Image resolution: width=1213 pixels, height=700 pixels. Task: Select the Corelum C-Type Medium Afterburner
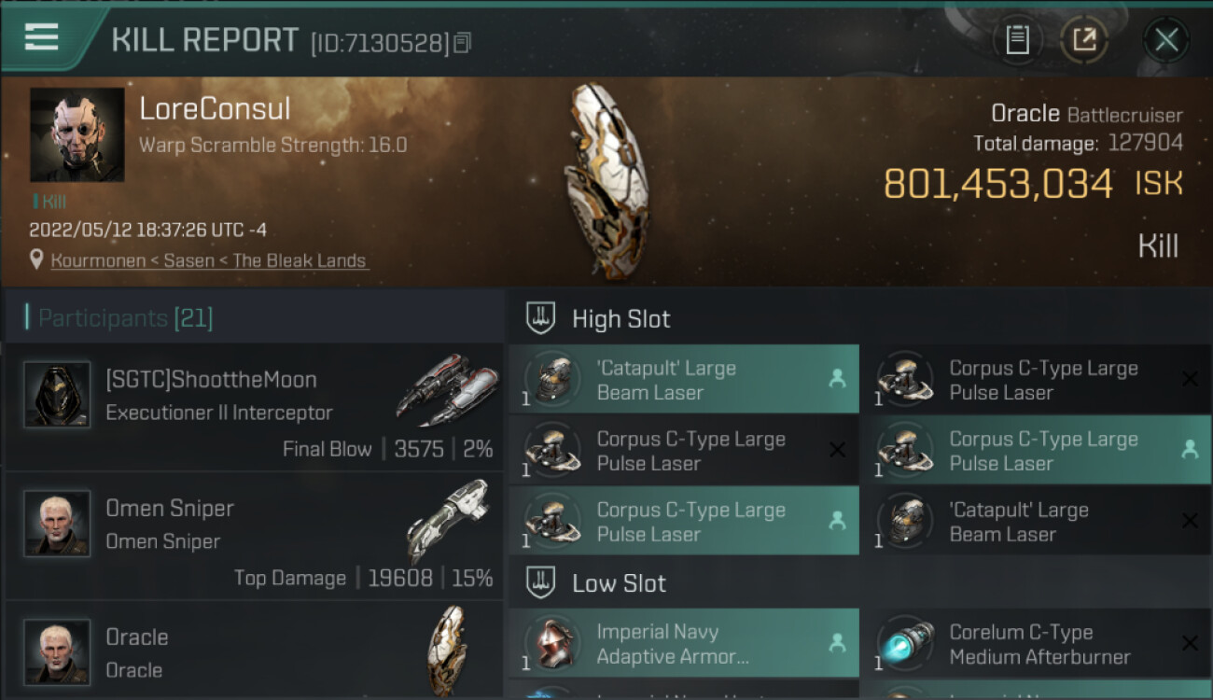(x=1037, y=644)
